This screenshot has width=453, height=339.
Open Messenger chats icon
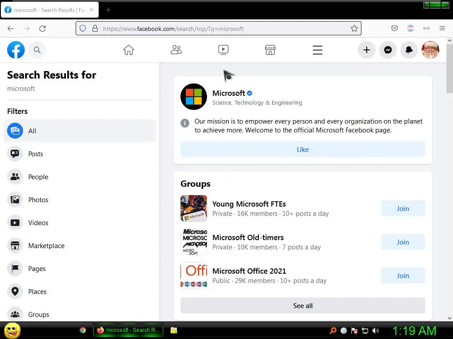tap(388, 50)
